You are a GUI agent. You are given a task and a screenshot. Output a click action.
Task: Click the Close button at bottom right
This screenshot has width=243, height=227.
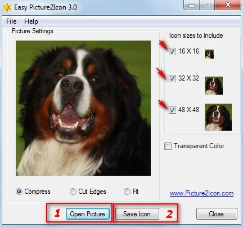pos(217,214)
